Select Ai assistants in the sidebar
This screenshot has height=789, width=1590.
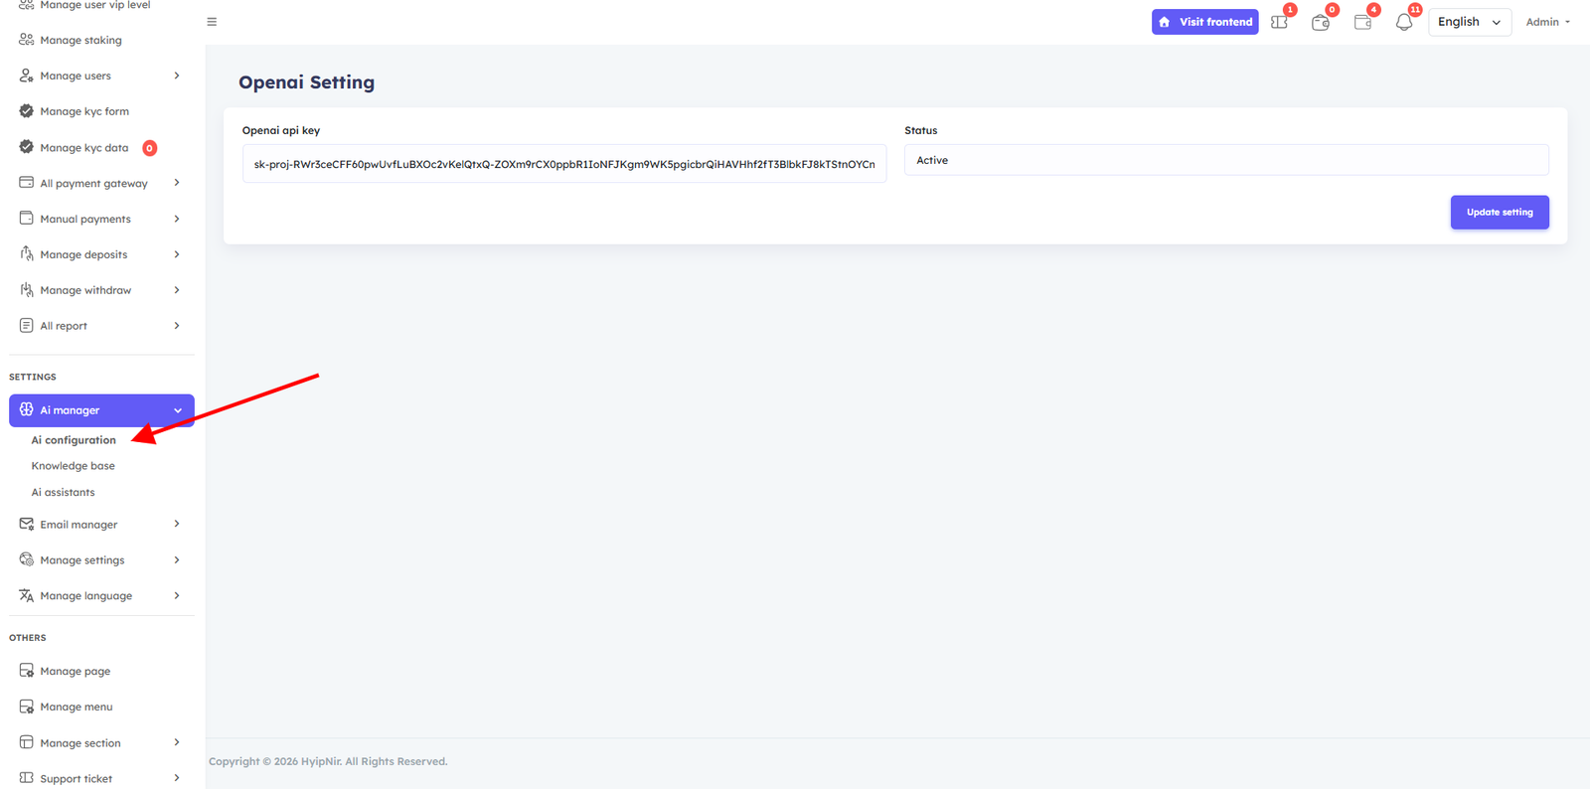64,493
